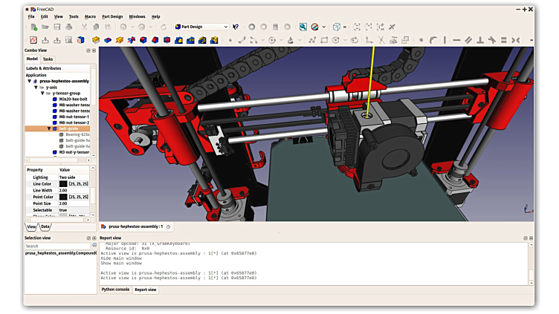Image resolution: width=559 pixels, height=314 pixels.
Task: Click the Cut scissors icon
Action: pyautogui.click(x=84, y=27)
